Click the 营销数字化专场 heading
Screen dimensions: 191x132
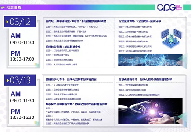pos(71,79)
